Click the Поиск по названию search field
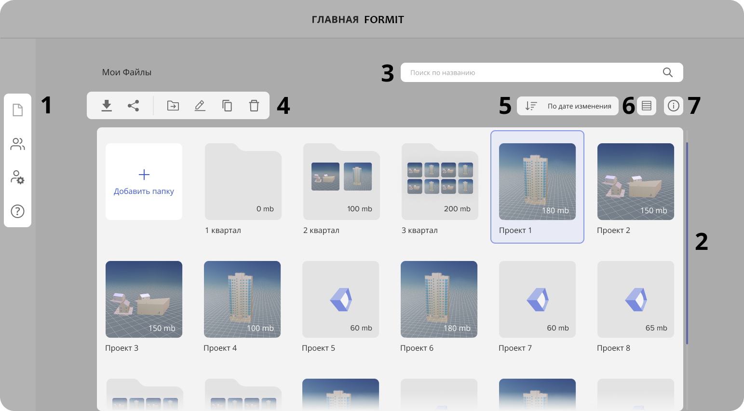Image resolution: width=744 pixels, height=411 pixels. pyautogui.click(x=542, y=72)
